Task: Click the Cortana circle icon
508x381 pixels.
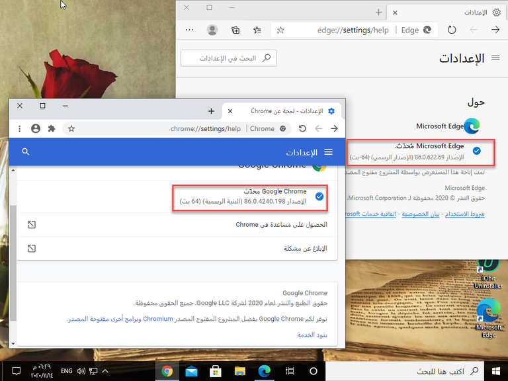Action: 313,371
